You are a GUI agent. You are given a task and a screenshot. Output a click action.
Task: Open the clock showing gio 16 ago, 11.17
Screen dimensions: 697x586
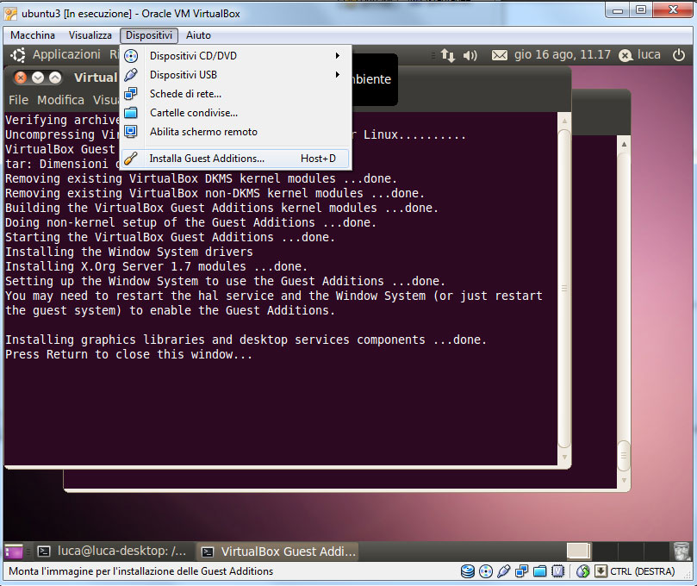point(563,54)
